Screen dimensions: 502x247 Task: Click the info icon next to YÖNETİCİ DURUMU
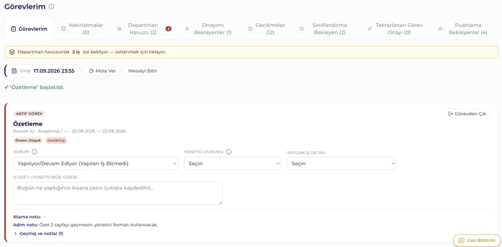[x=228, y=152]
